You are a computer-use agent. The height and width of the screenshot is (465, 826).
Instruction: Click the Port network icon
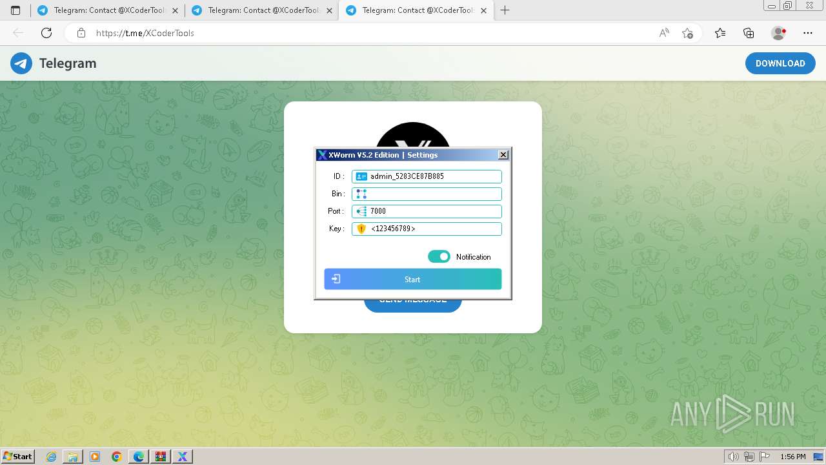[361, 211]
